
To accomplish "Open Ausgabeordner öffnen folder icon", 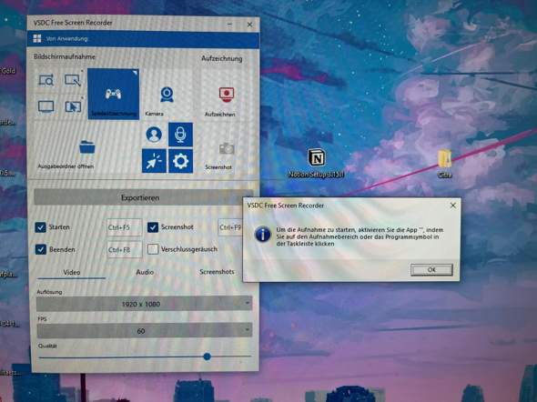I will 87,147.
